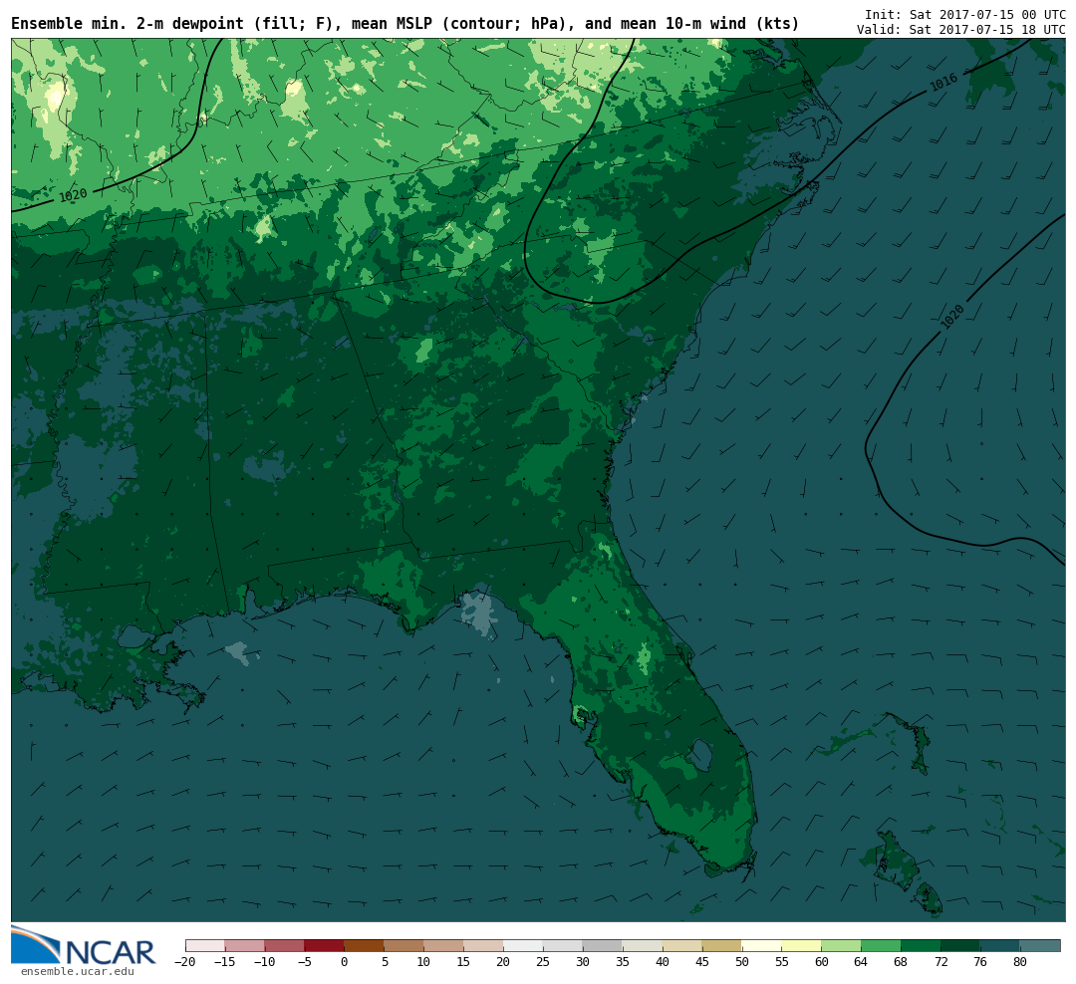
Task: Pick the color swatch between 20 and 25
Action: pyautogui.click(x=524, y=945)
